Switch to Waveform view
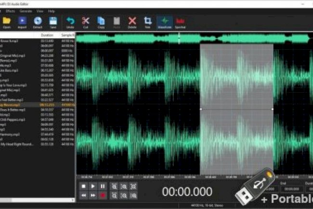Screen dimensions: 313x209 166,22
